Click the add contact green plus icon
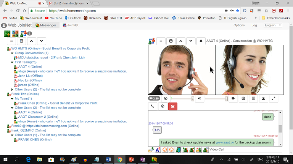The width and height of the screenshot is (293, 164). pyautogui.click(x=7, y=33)
